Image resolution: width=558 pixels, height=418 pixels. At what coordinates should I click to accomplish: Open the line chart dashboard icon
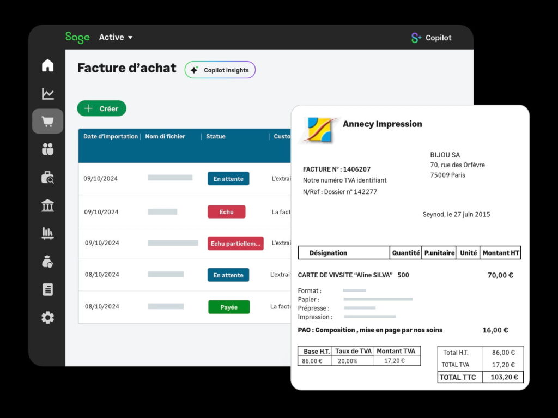[48, 94]
